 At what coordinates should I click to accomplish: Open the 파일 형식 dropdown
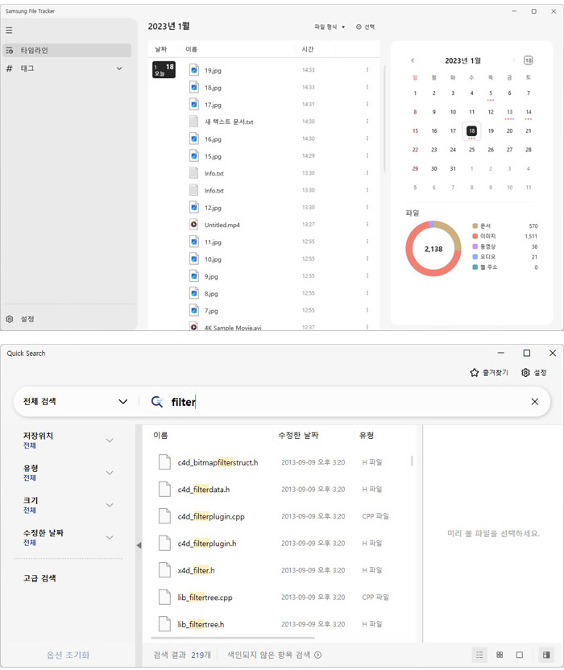[x=330, y=27]
